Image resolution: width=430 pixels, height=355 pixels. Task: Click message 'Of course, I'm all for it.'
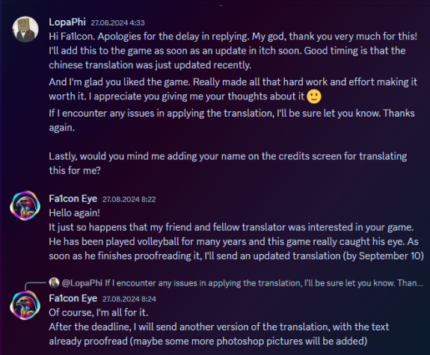pos(99,312)
